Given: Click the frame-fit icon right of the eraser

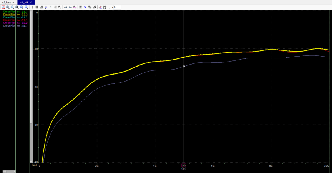Looking at the screenshot, I should click(x=105, y=7).
